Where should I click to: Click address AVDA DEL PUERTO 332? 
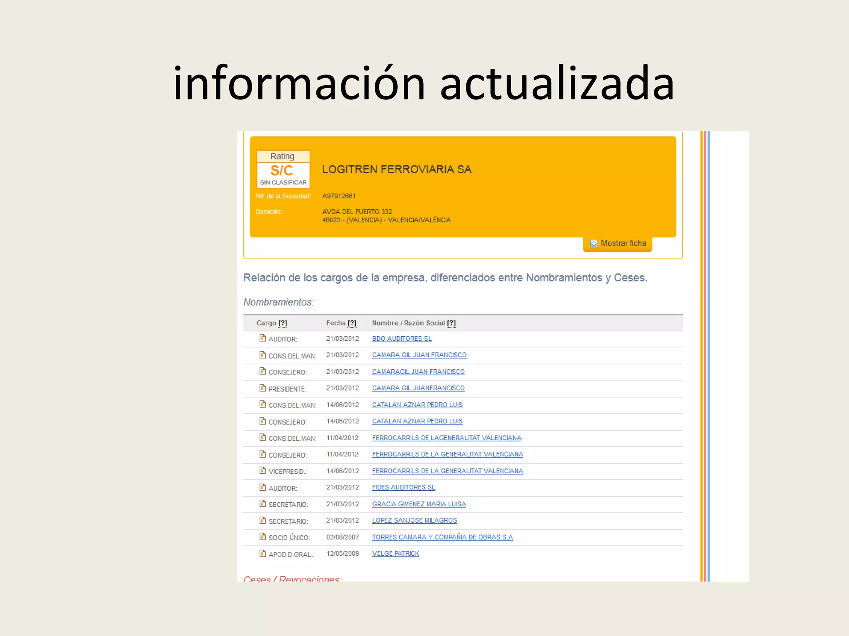[357, 212]
